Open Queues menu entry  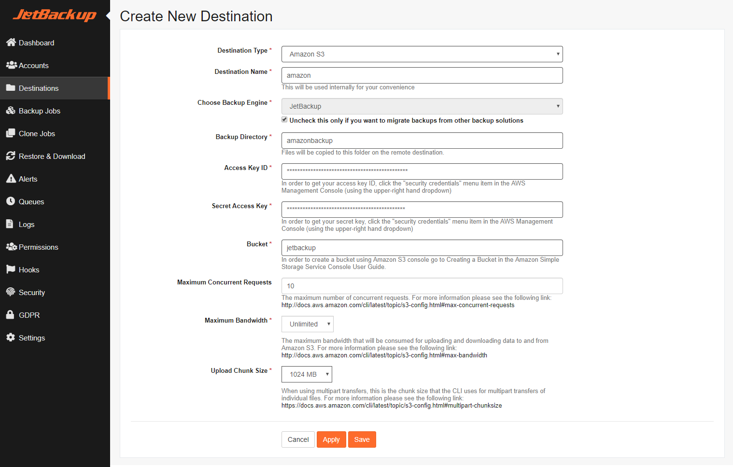pyautogui.click(x=55, y=201)
